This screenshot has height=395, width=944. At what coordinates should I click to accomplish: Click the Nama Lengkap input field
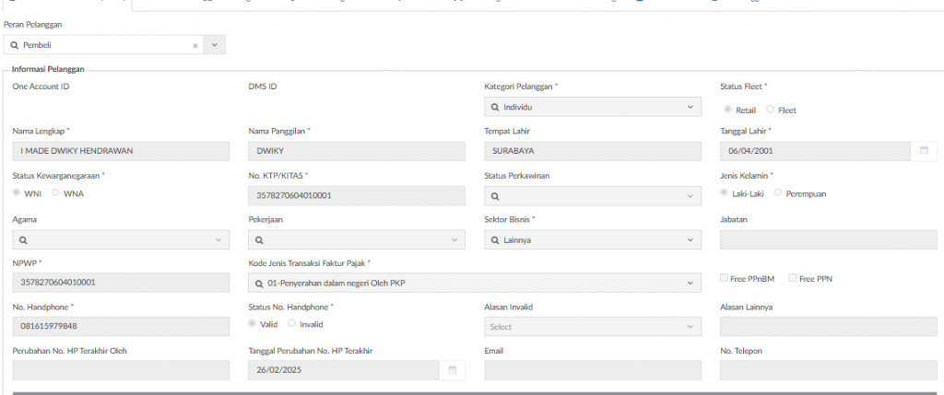click(x=120, y=151)
